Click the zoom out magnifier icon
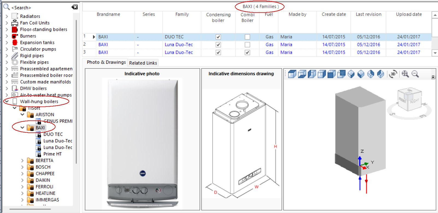Image resolution: width=438 pixels, height=213 pixels. click(x=415, y=74)
